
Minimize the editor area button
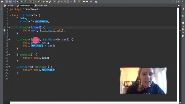[x=175, y=5]
